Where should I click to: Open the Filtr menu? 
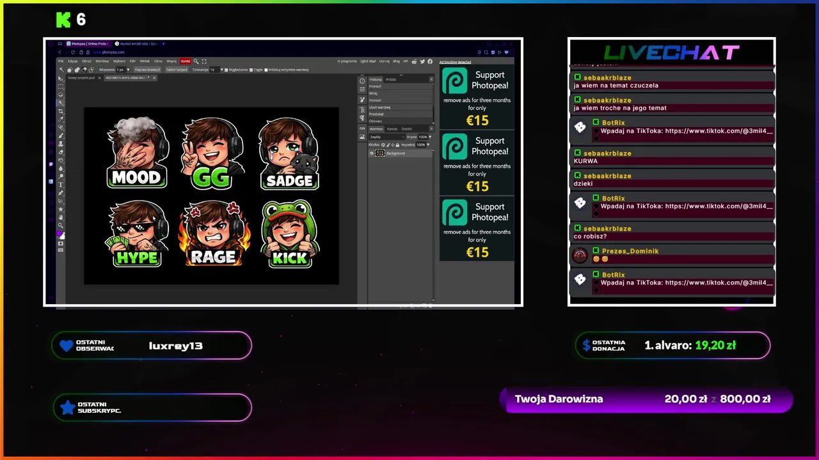(x=132, y=61)
